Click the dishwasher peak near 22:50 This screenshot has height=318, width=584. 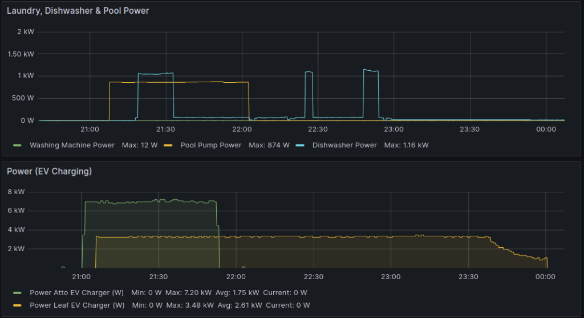tap(371, 70)
